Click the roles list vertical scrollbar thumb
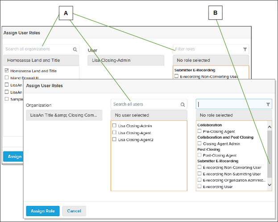This screenshot has width=278, height=222. coord(269,152)
